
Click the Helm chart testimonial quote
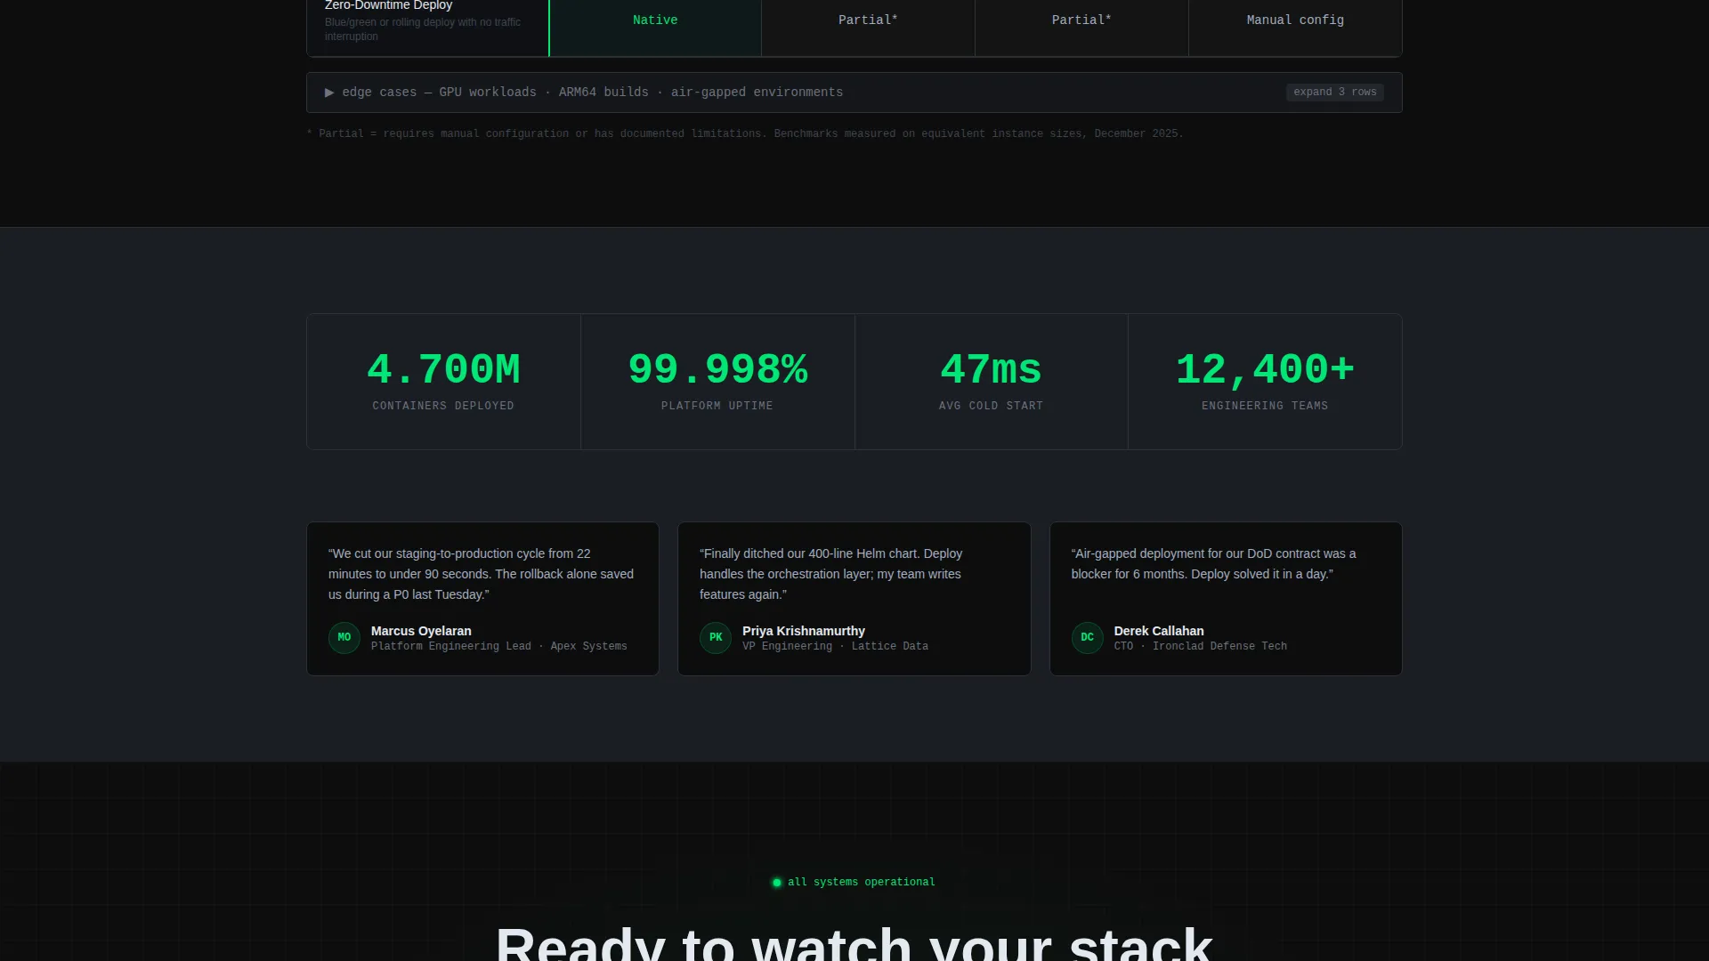point(831,574)
